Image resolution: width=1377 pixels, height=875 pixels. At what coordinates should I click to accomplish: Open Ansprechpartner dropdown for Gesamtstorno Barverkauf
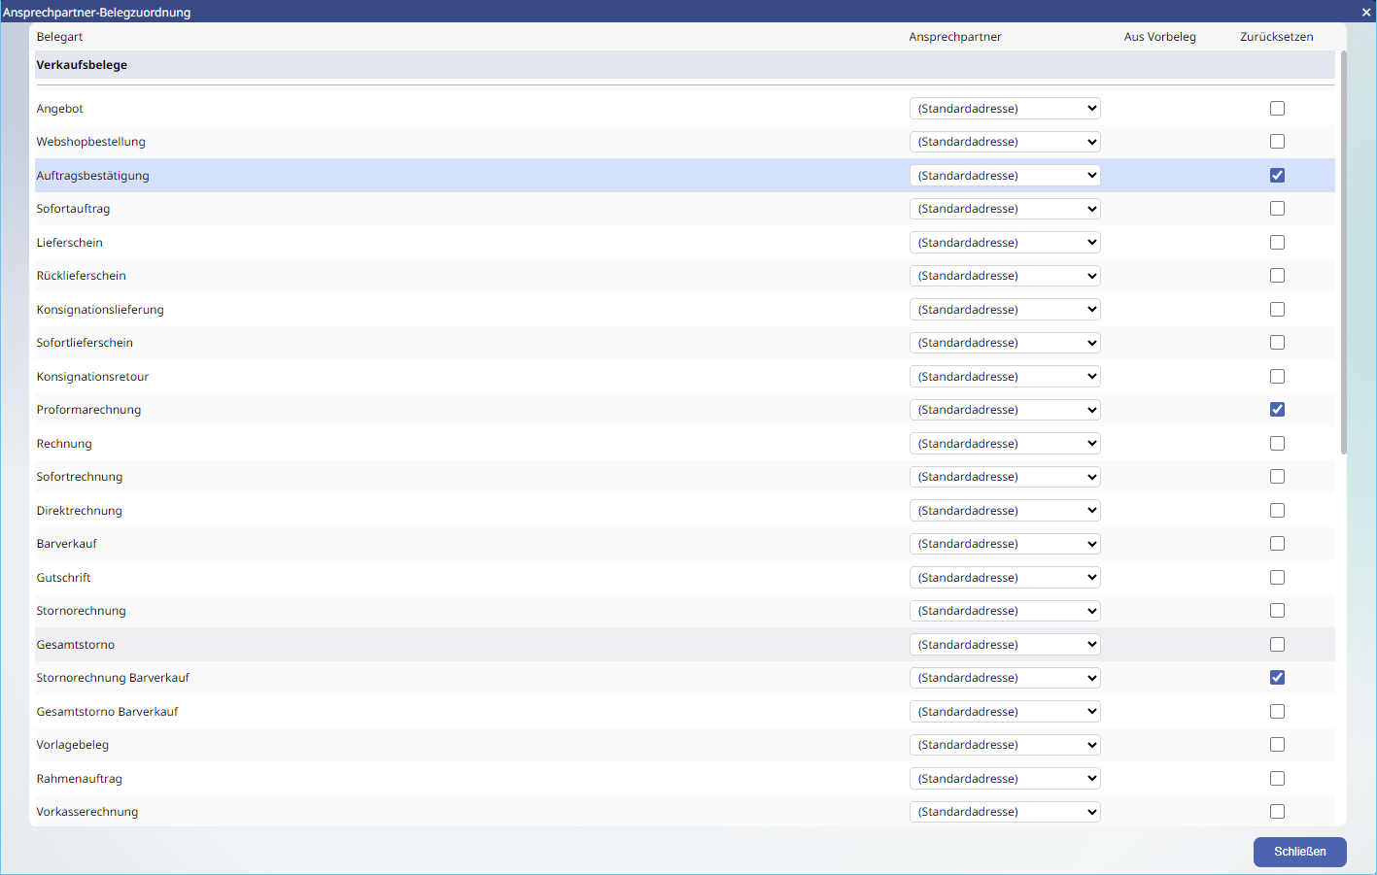coord(1005,712)
